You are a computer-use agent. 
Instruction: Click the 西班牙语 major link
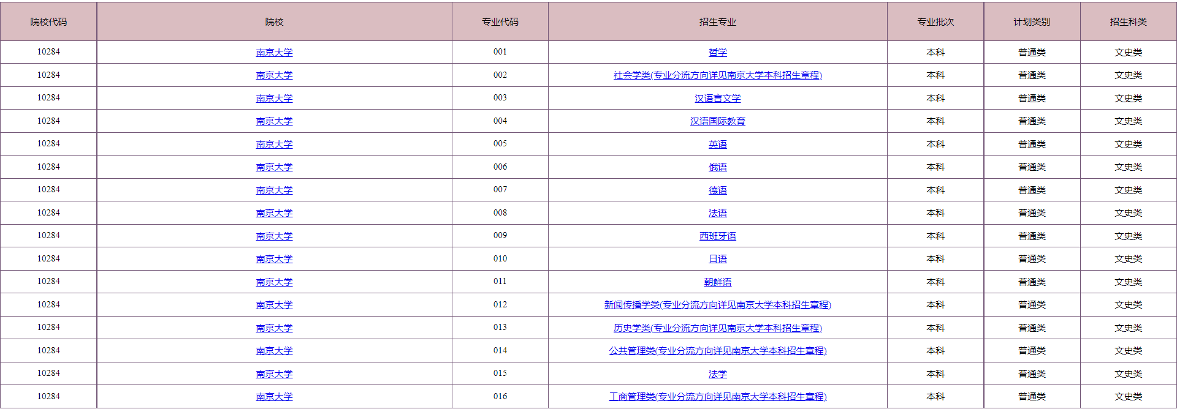(717, 236)
